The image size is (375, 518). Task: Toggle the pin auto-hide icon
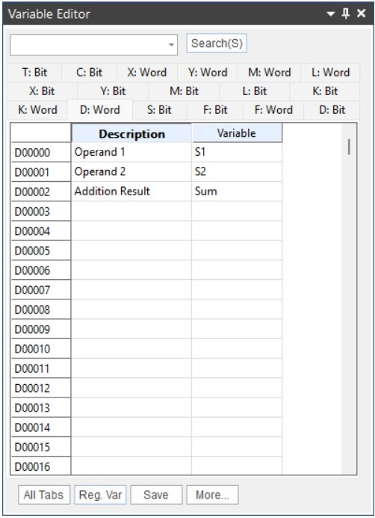click(346, 13)
